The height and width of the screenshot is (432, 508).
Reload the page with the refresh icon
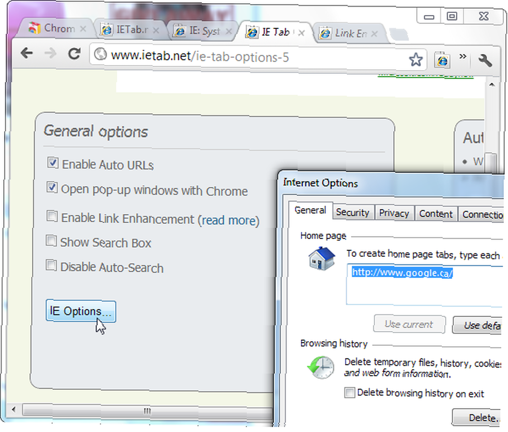[x=74, y=54]
